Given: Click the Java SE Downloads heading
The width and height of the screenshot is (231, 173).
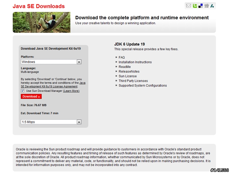Looking at the screenshot, I should click(x=39, y=6).
